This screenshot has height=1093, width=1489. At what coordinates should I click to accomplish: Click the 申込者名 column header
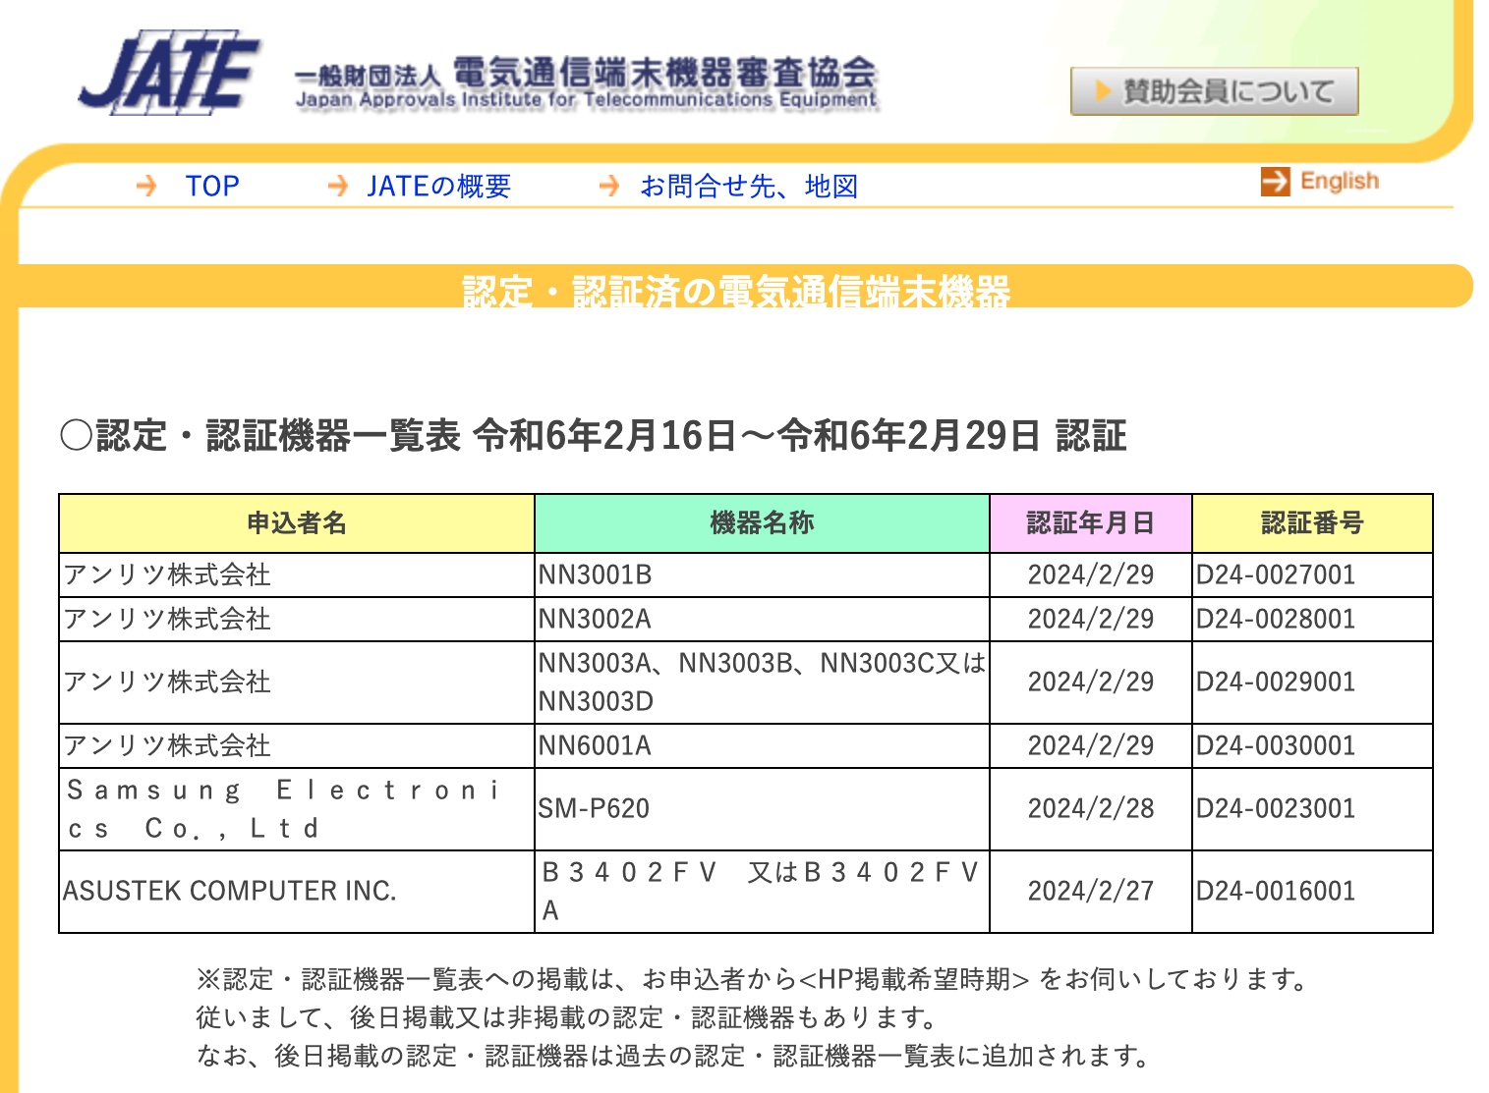[297, 523]
